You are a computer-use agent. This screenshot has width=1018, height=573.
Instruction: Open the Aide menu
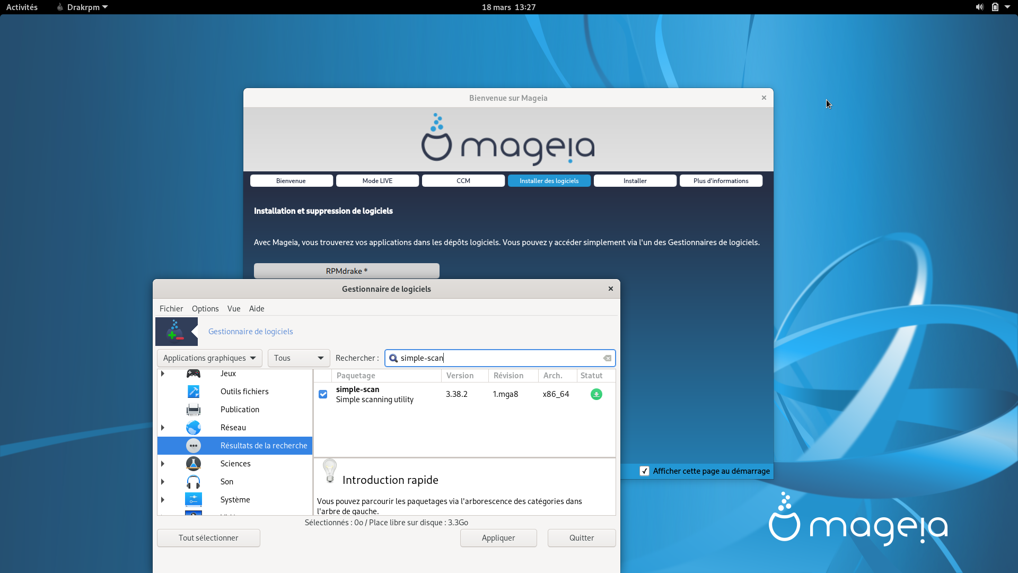click(257, 309)
